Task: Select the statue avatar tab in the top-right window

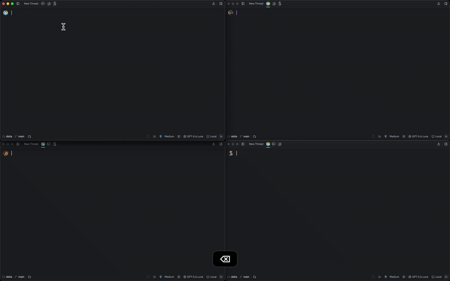Action: (x=280, y=4)
